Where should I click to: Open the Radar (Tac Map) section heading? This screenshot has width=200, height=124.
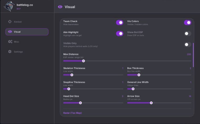coord(72,113)
